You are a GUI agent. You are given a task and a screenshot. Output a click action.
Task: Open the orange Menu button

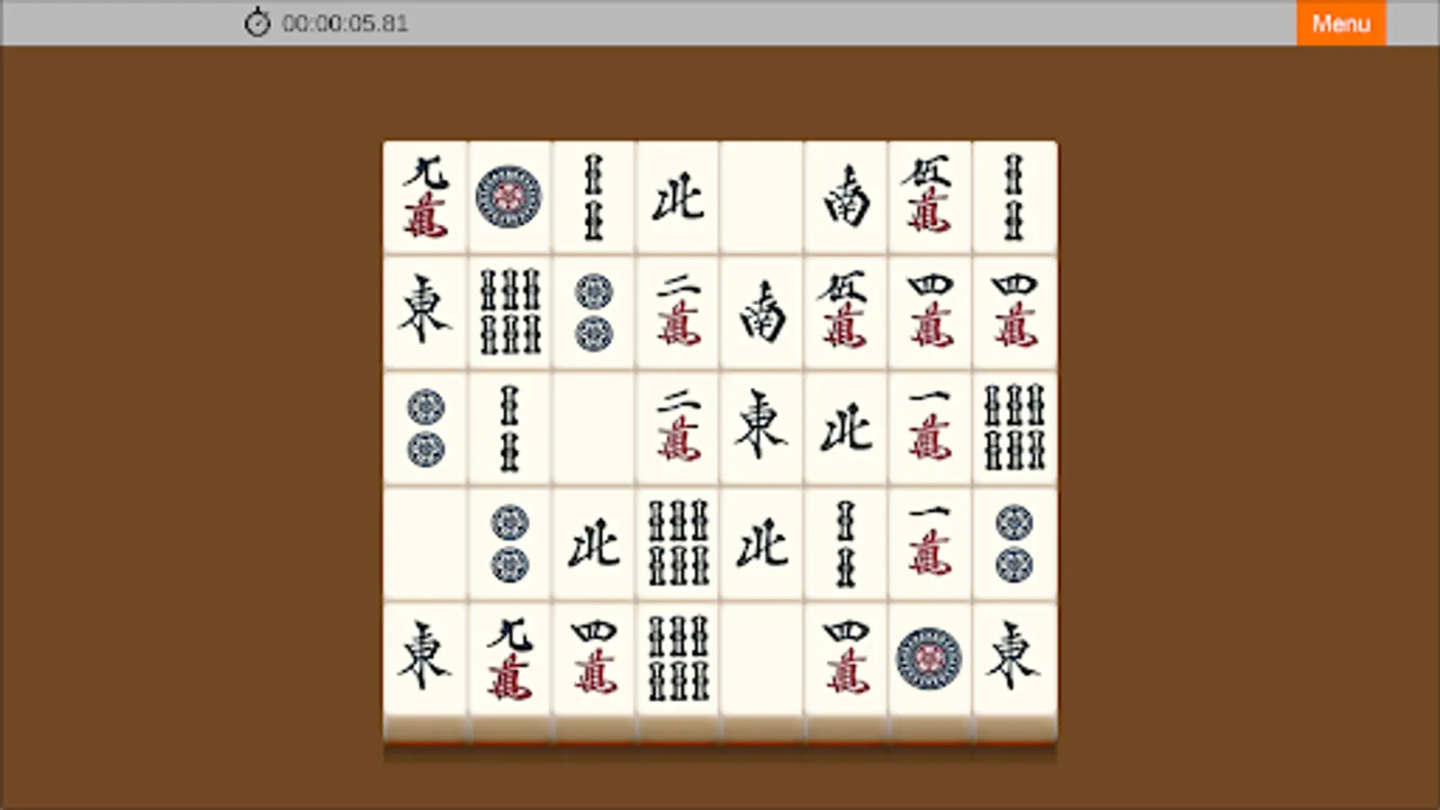[1341, 22]
